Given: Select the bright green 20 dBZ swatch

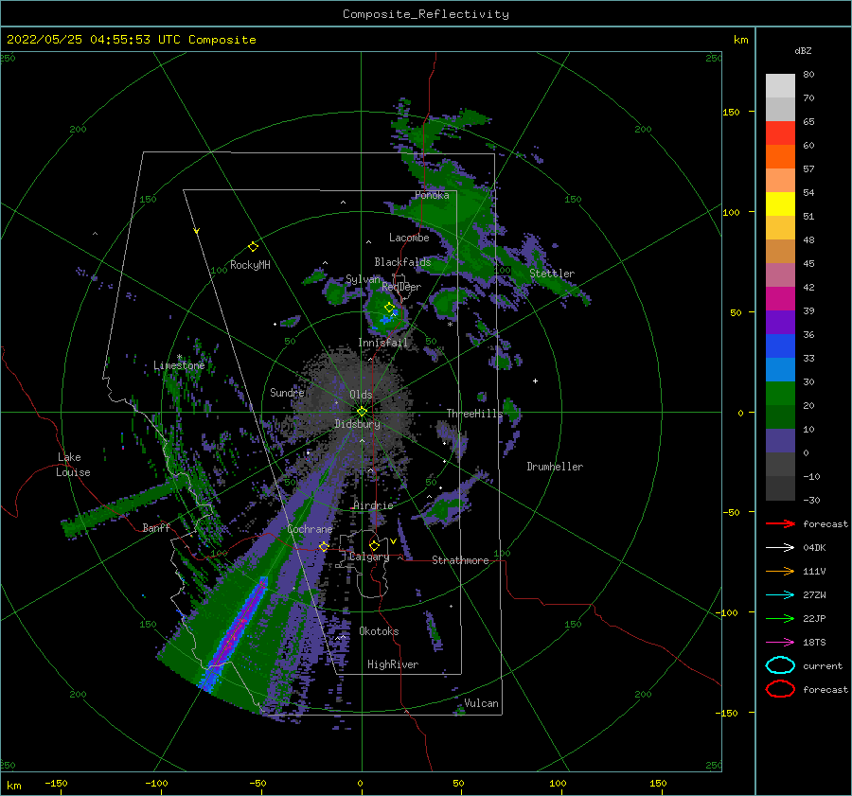Looking at the screenshot, I should coord(780,394).
